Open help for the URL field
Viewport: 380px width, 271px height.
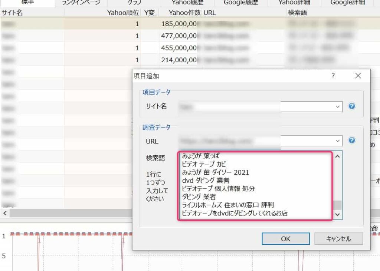(x=352, y=140)
